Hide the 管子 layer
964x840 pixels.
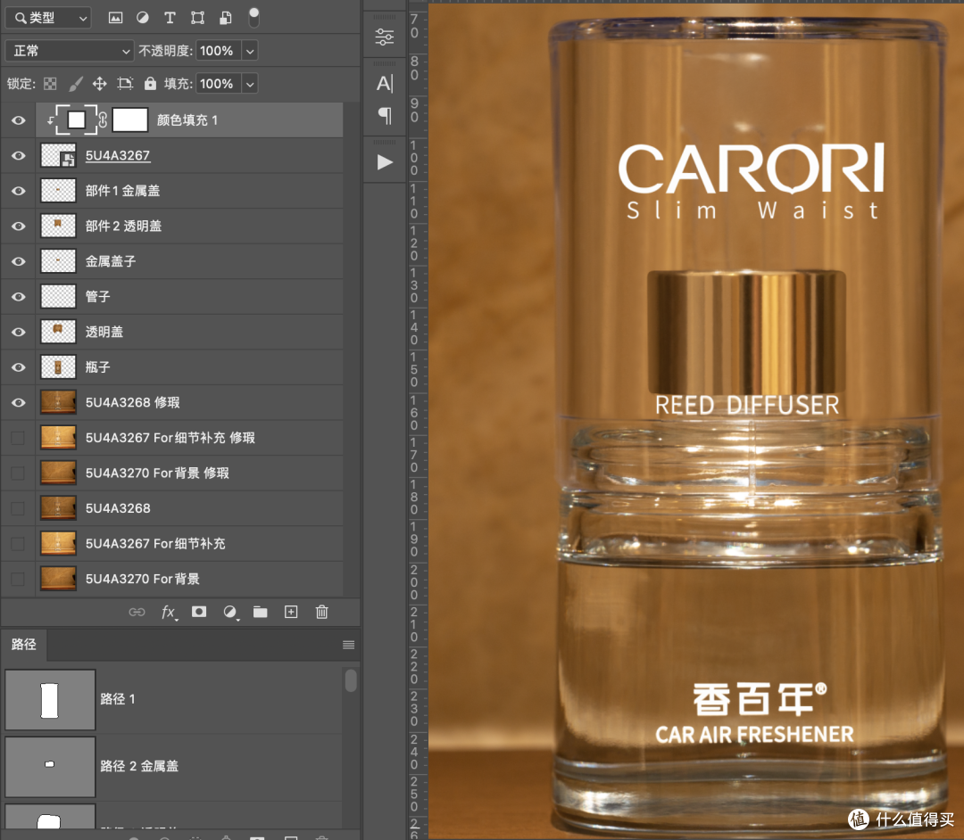[x=19, y=297]
